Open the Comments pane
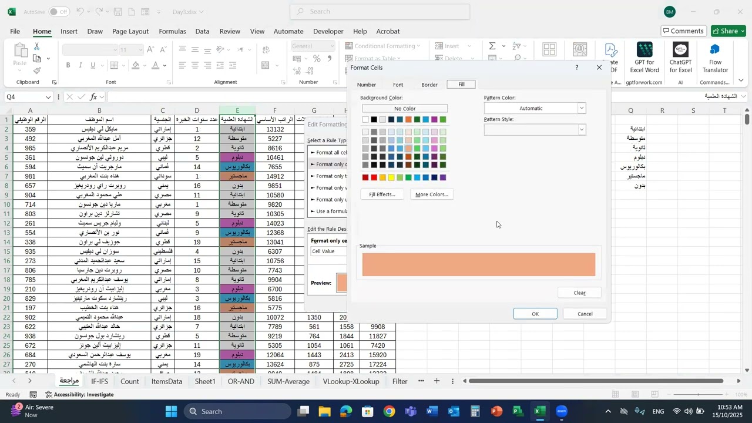Viewport: 752px width, 423px height. pos(683,31)
